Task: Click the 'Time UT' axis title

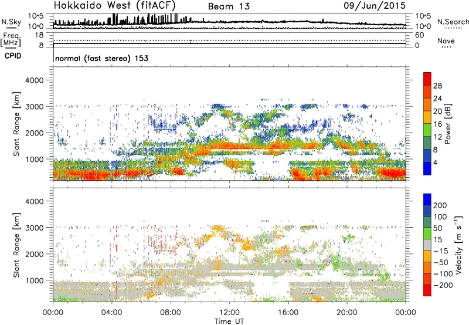Action: point(229,321)
